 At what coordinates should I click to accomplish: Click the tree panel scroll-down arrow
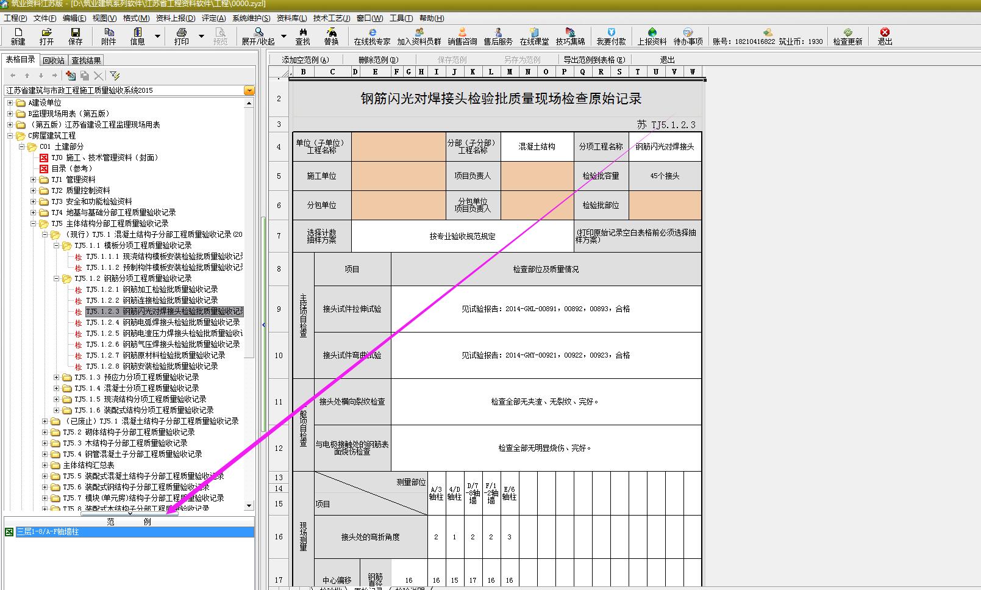(249, 506)
